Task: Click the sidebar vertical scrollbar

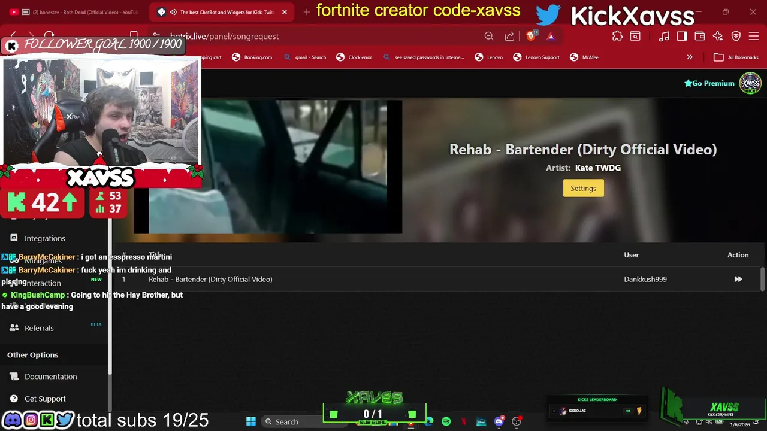Action: tap(110, 296)
